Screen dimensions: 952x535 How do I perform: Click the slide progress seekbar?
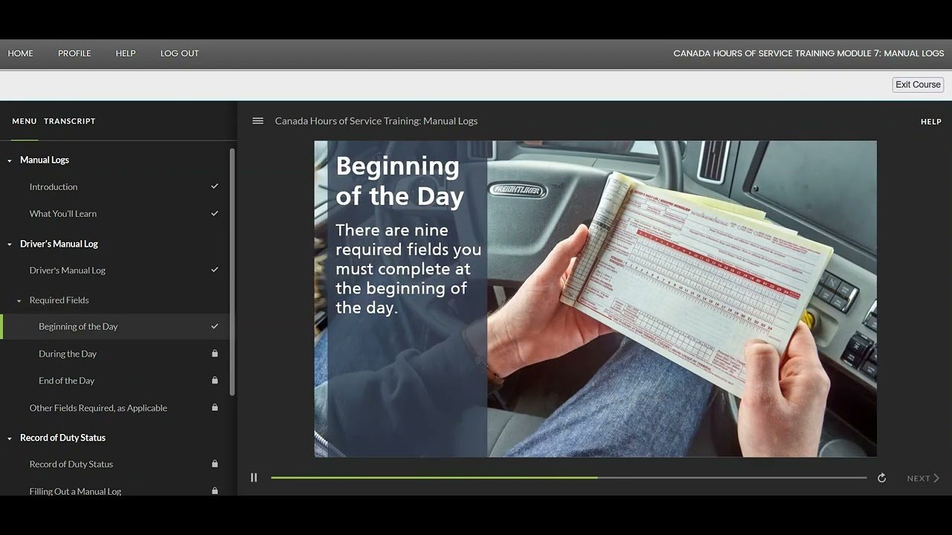tap(568, 478)
